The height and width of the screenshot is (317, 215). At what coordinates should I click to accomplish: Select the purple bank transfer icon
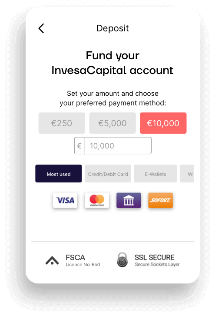pos(129,200)
